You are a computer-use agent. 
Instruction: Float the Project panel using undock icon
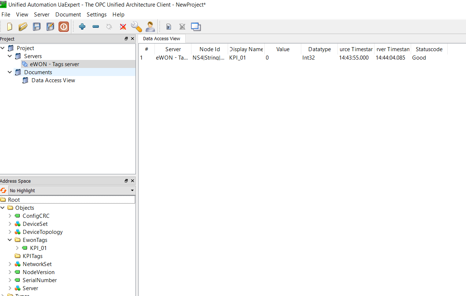[x=126, y=38]
